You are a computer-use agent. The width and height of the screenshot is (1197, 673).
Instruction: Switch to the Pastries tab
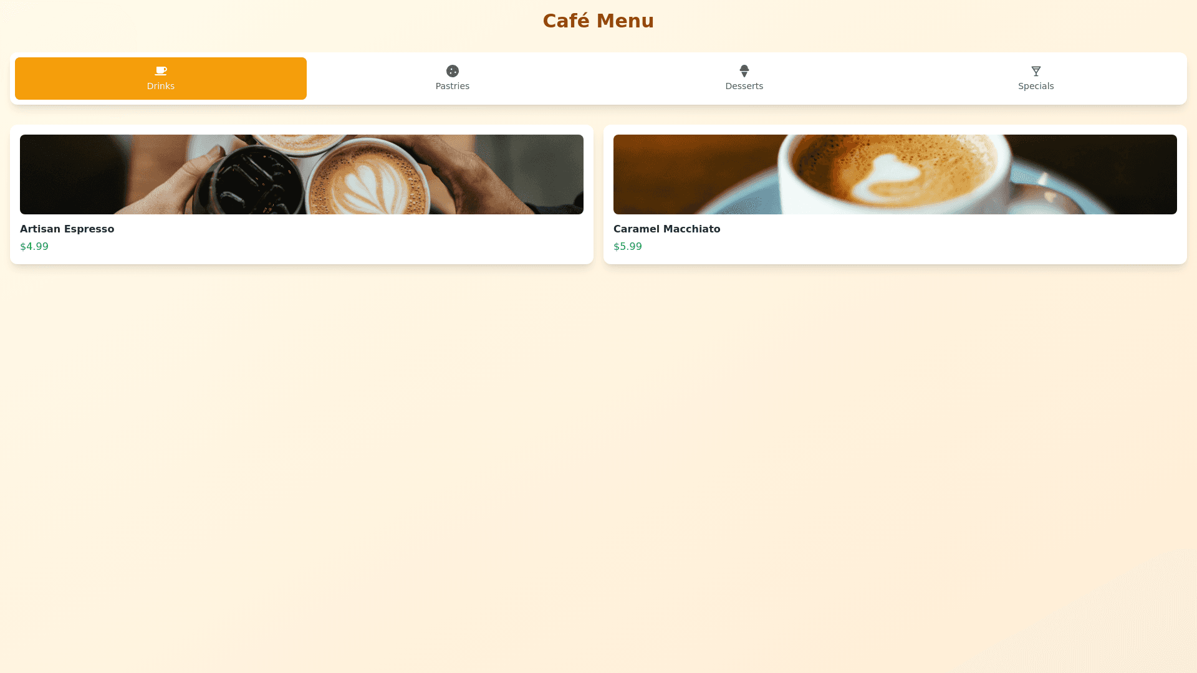[453, 79]
